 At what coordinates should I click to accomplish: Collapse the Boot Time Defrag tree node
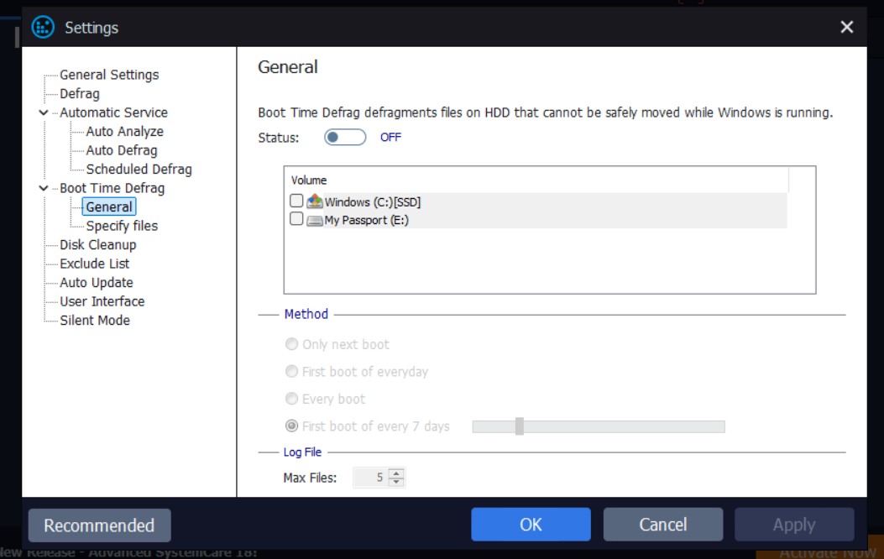coord(44,188)
